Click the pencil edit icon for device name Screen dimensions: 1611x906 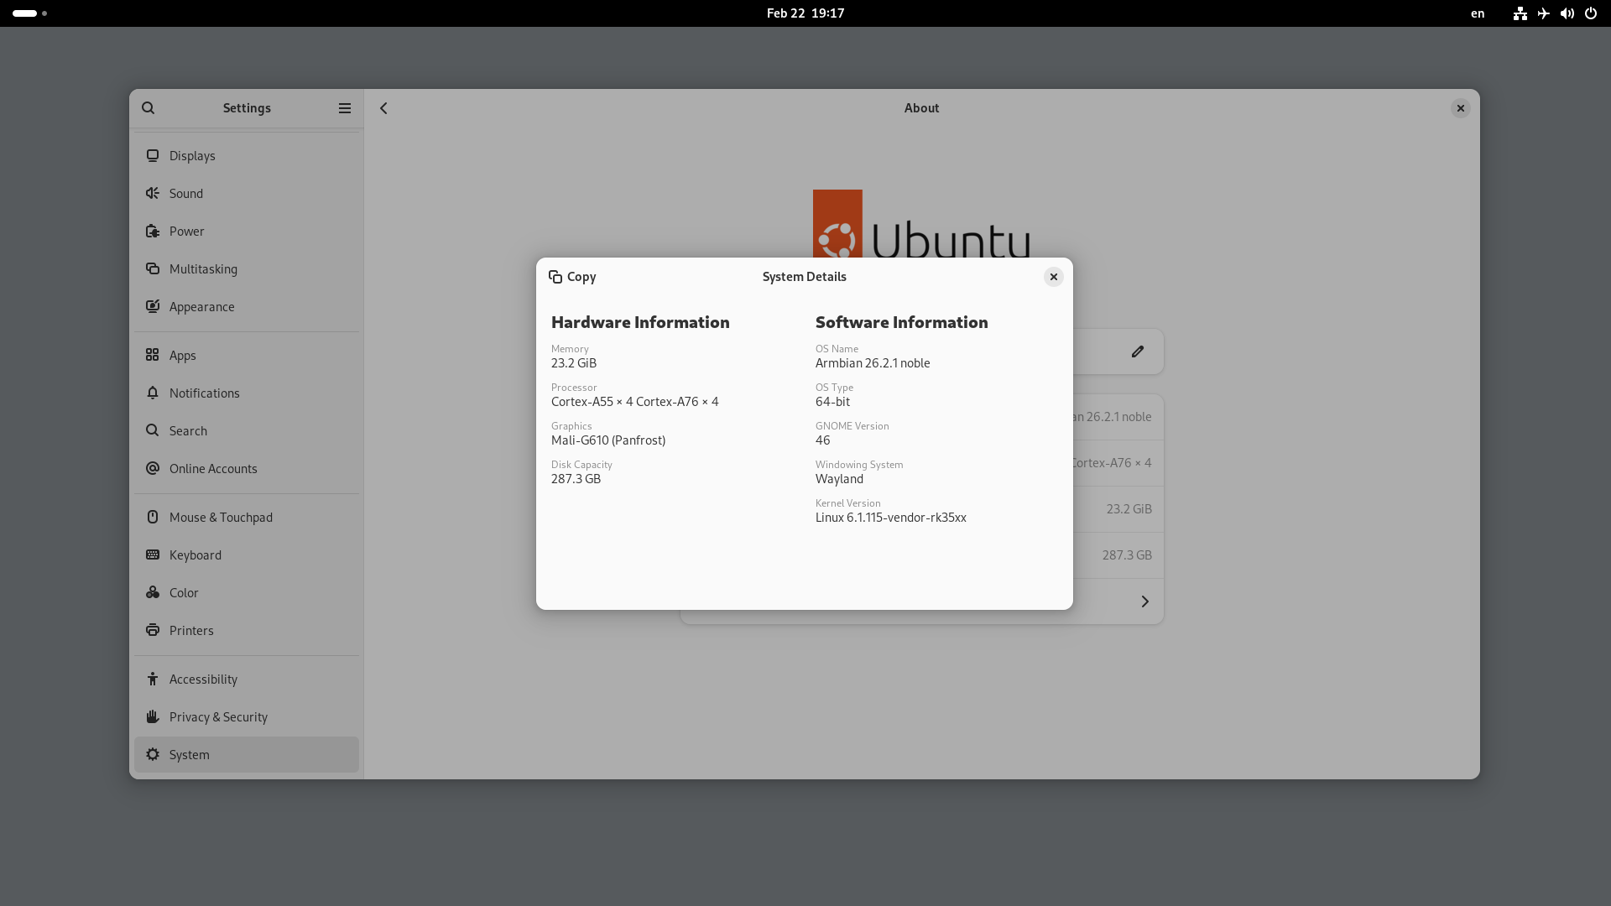point(1137,351)
